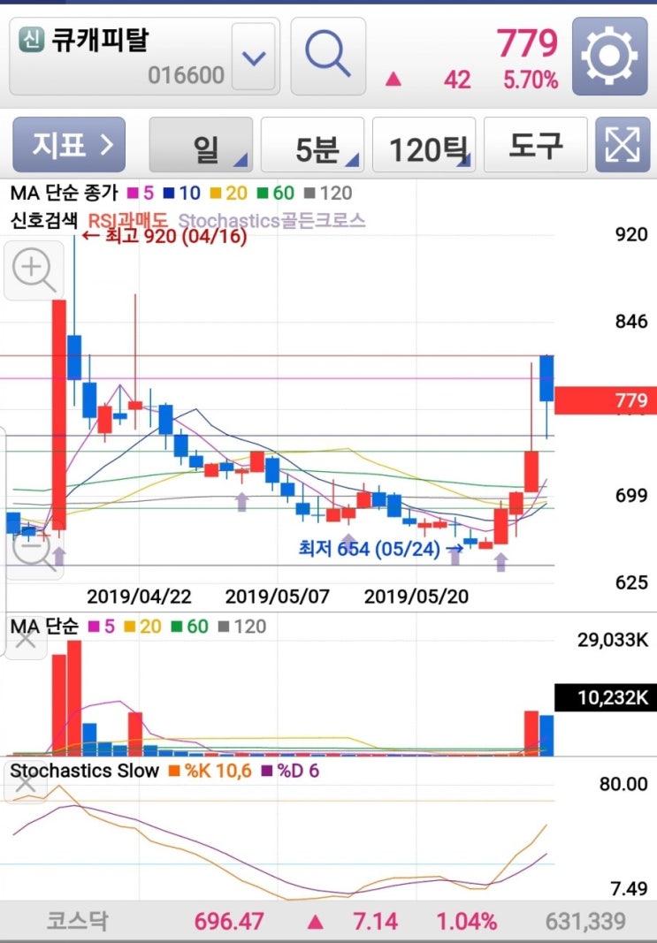The image size is (657, 943).
Task: Tap the 2019/05/20 date label
Action: (x=416, y=596)
